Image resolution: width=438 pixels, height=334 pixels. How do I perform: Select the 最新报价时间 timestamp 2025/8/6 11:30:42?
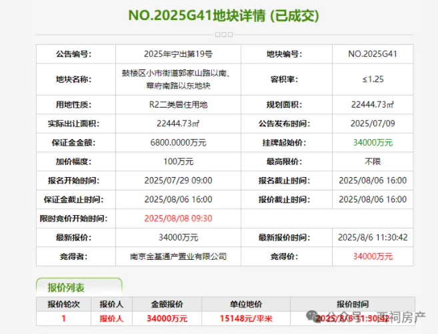click(x=372, y=237)
